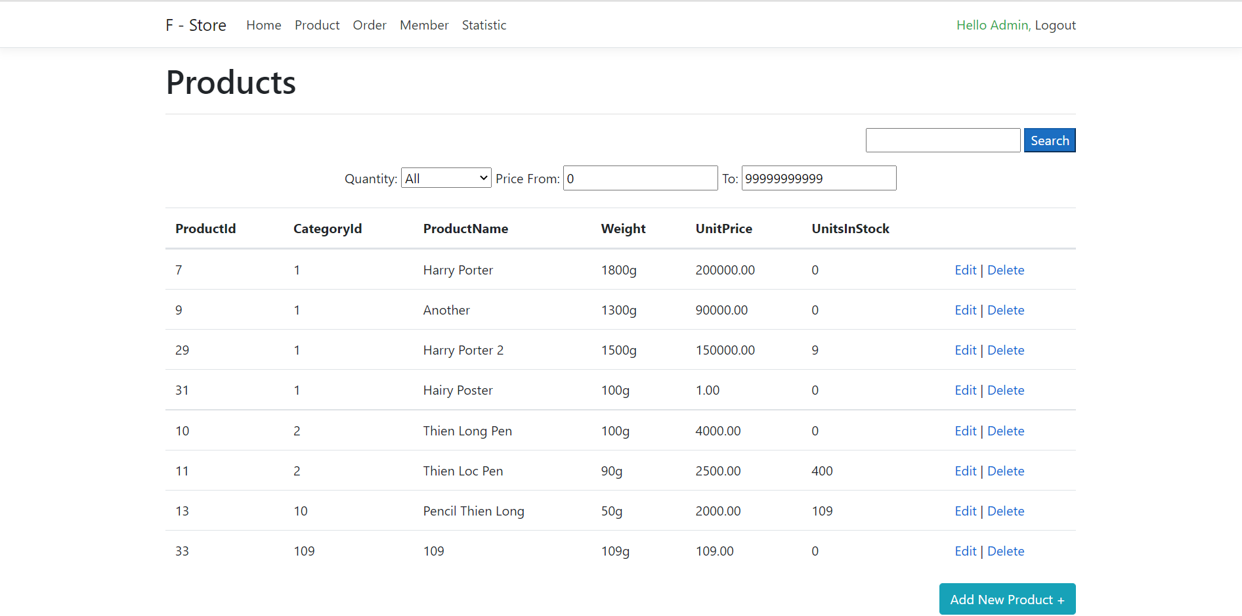Edit the Harry Porter product
This screenshot has width=1242, height=616.
[x=965, y=269]
